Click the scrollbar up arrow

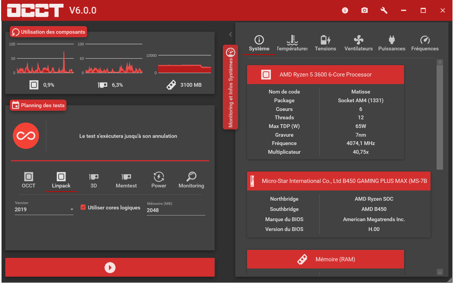pos(440,62)
